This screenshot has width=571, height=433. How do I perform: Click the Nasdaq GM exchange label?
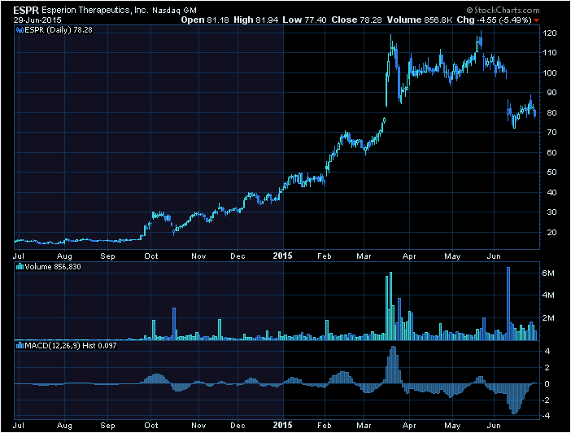coord(174,11)
